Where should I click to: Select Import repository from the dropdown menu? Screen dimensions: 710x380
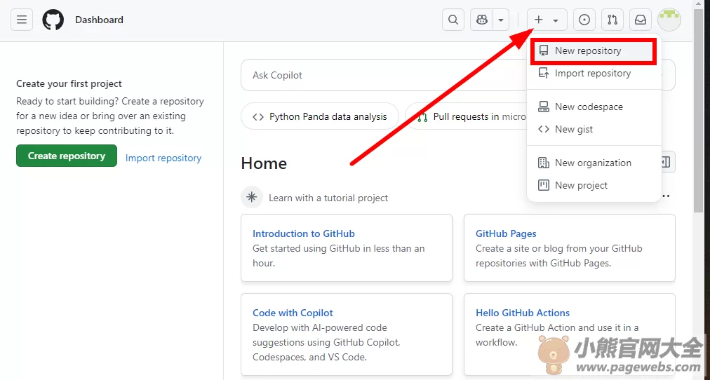pos(594,74)
